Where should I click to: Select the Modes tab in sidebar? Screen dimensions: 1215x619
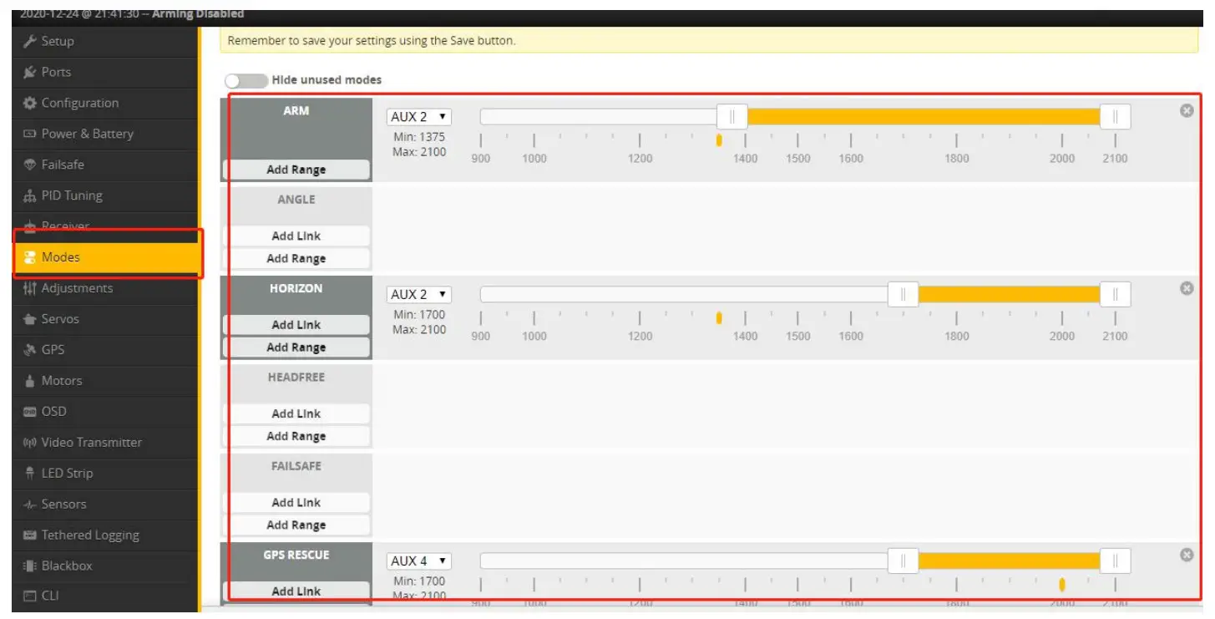[x=106, y=257]
